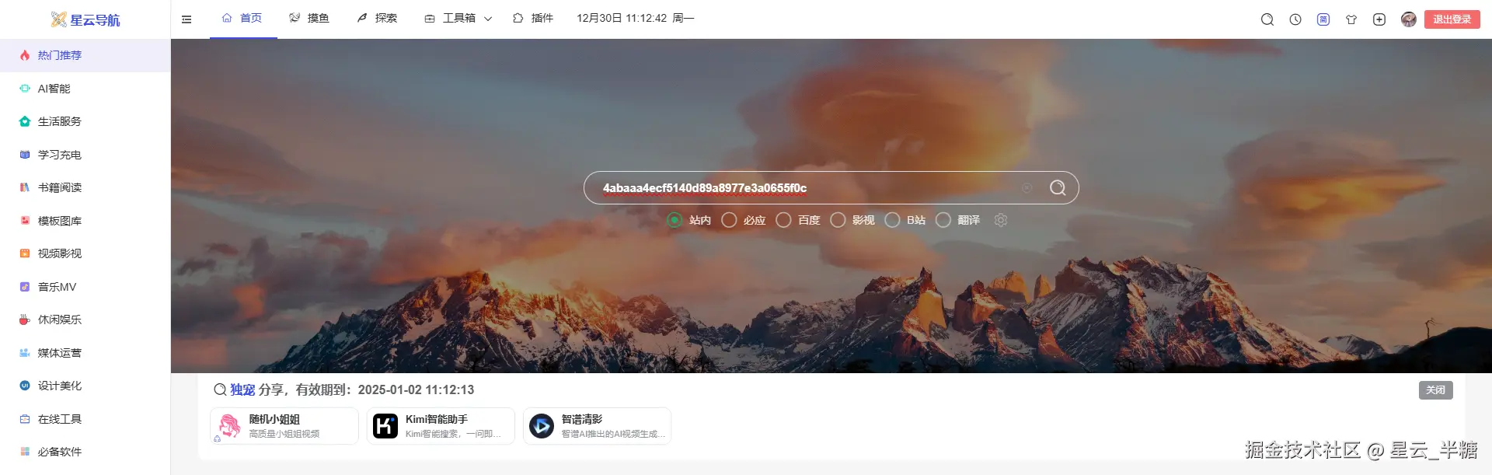This screenshot has width=1492, height=475.
Task: Open the 探索 tab
Action: [377, 19]
